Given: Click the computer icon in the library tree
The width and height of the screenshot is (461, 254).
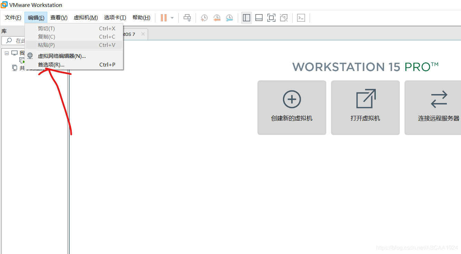Looking at the screenshot, I should (x=14, y=53).
